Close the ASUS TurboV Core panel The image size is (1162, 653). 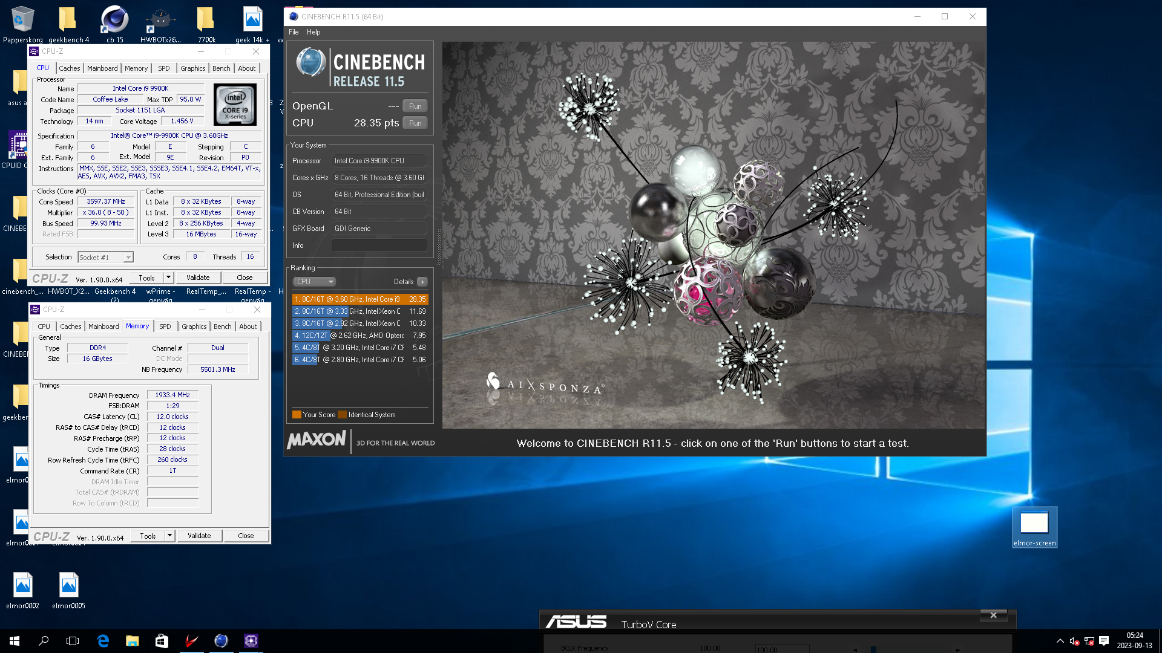[993, 616]
